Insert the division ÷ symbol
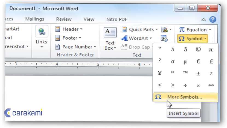 [x=185, y=85]
